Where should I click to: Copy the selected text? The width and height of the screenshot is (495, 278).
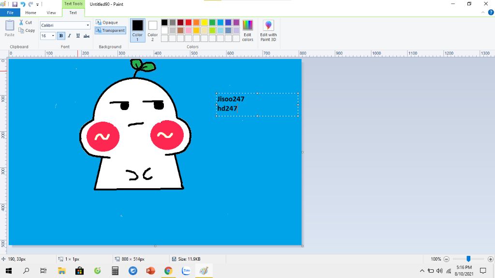(x=27, y=30)
